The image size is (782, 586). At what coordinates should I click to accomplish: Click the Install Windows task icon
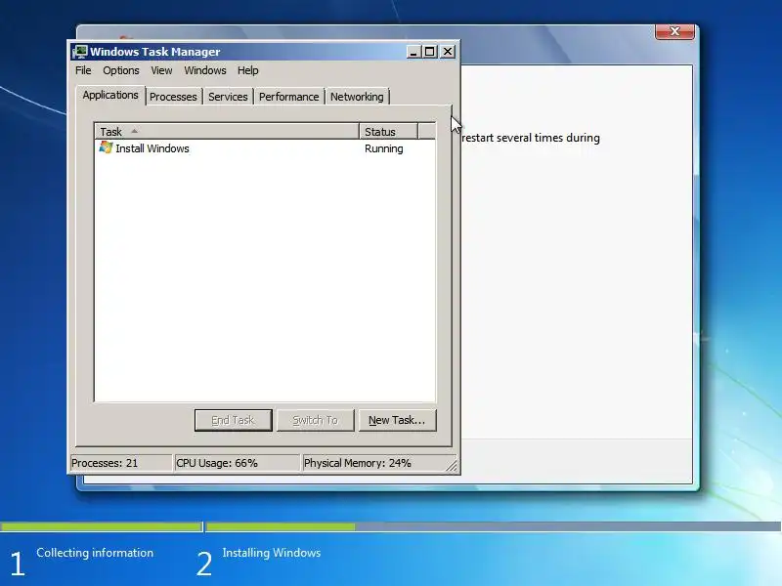(106, 147)
